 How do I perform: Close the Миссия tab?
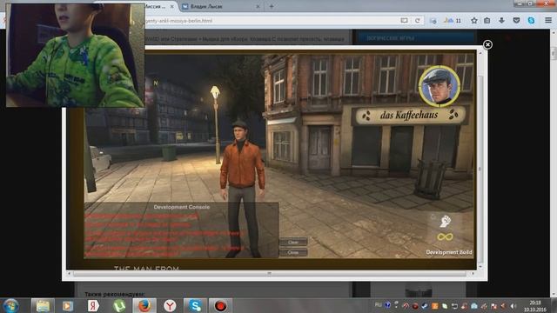click(172, 6)
